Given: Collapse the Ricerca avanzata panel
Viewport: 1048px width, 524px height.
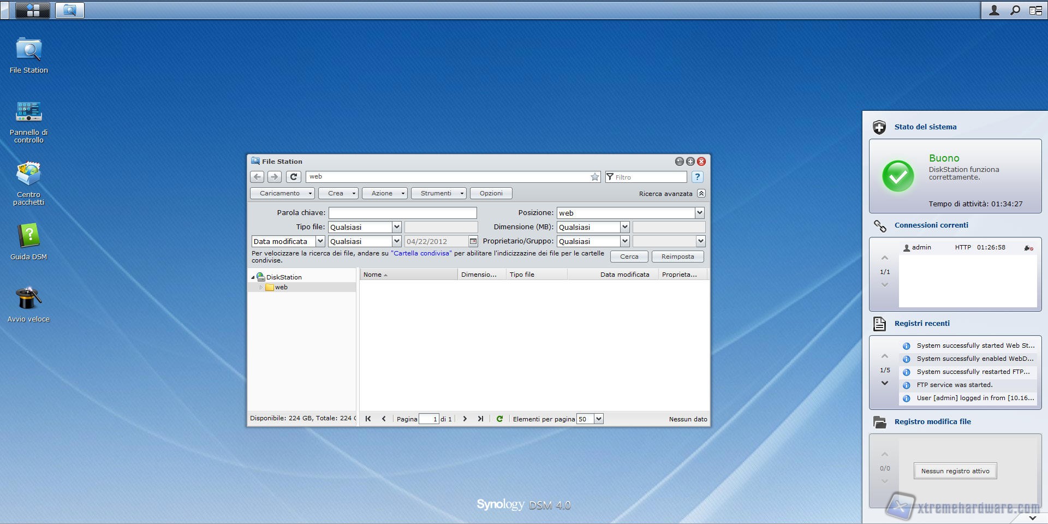Looking at the screenshot, I should [701, 193].
